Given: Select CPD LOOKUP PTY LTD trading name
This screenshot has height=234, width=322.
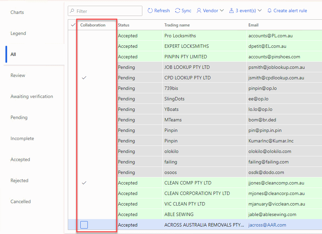Looking at the screenshot, I should click(204, 78).
